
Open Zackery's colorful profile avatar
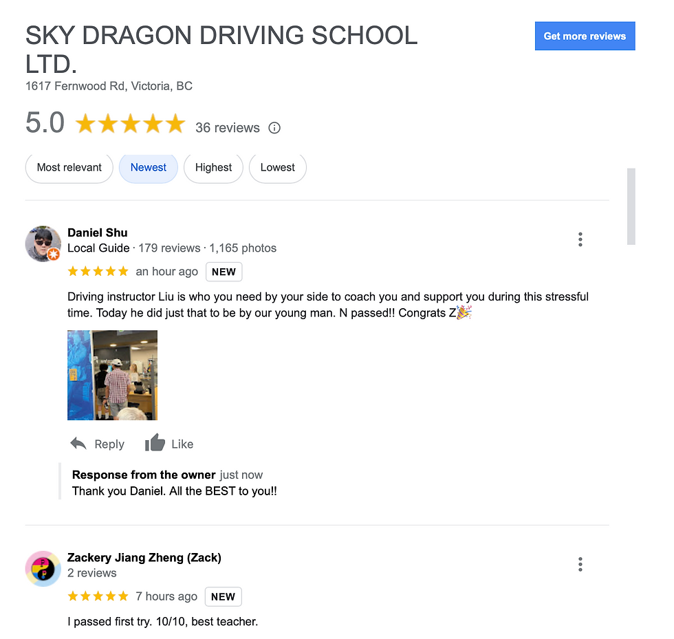[x=43, y=568]
